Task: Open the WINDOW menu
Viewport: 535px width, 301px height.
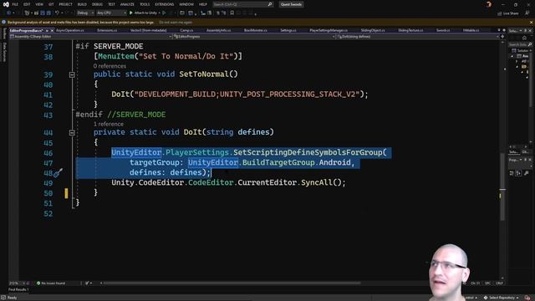Action: pyautogui.click(x=186, y=4)
